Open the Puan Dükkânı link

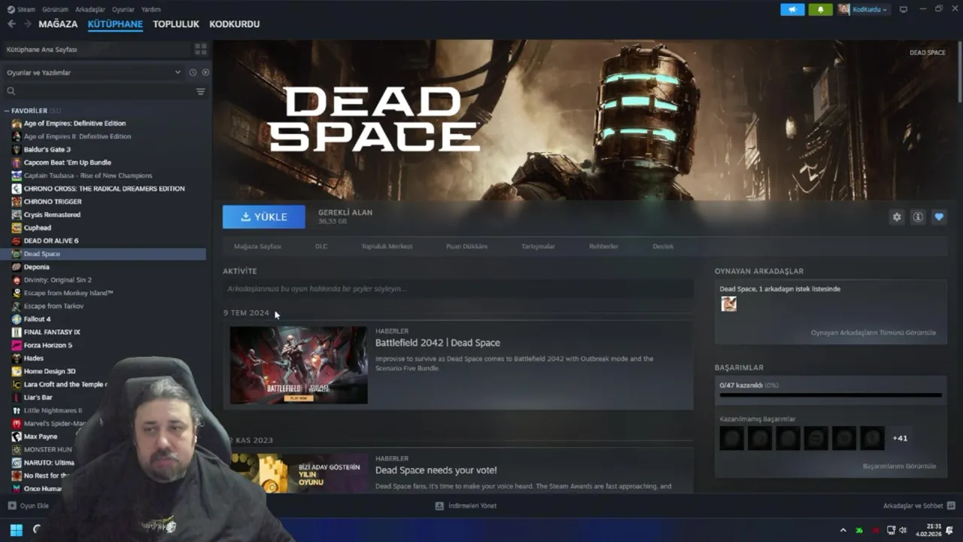(x=466, y=246)
